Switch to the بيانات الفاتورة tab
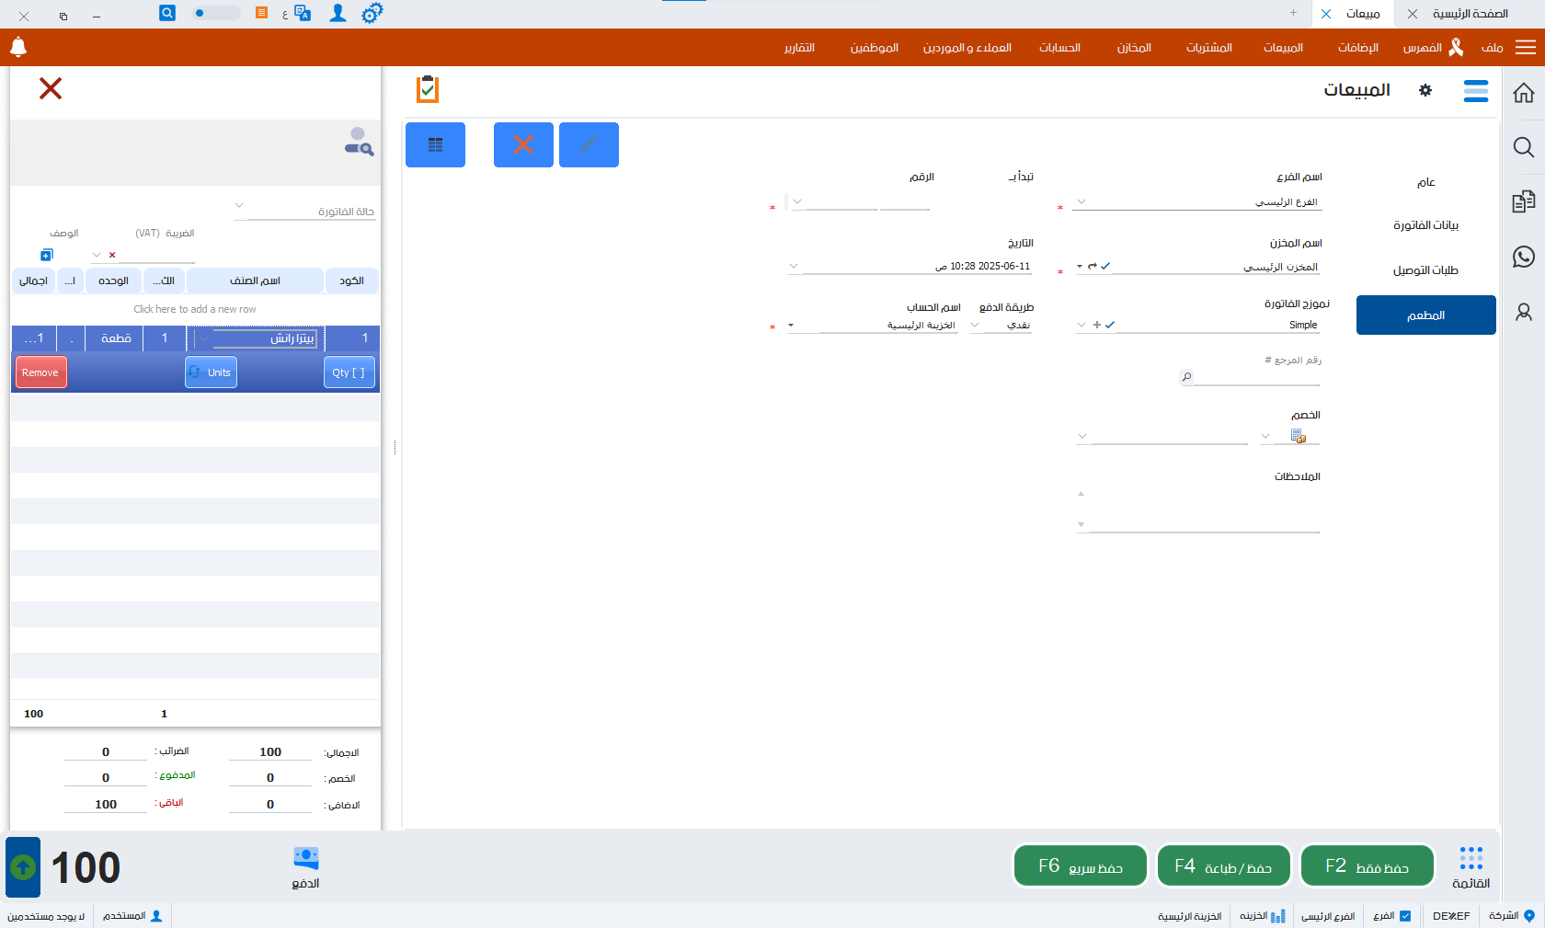1545x928 pixels. tap(1425, 225)
